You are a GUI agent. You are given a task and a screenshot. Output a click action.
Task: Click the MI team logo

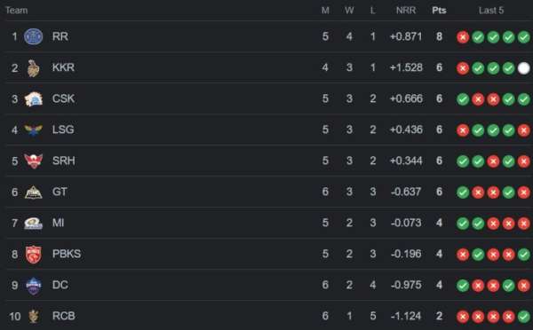(34, 223)
